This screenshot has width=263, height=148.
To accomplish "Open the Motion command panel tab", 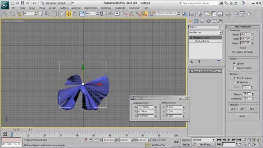I will coord(208,21).
